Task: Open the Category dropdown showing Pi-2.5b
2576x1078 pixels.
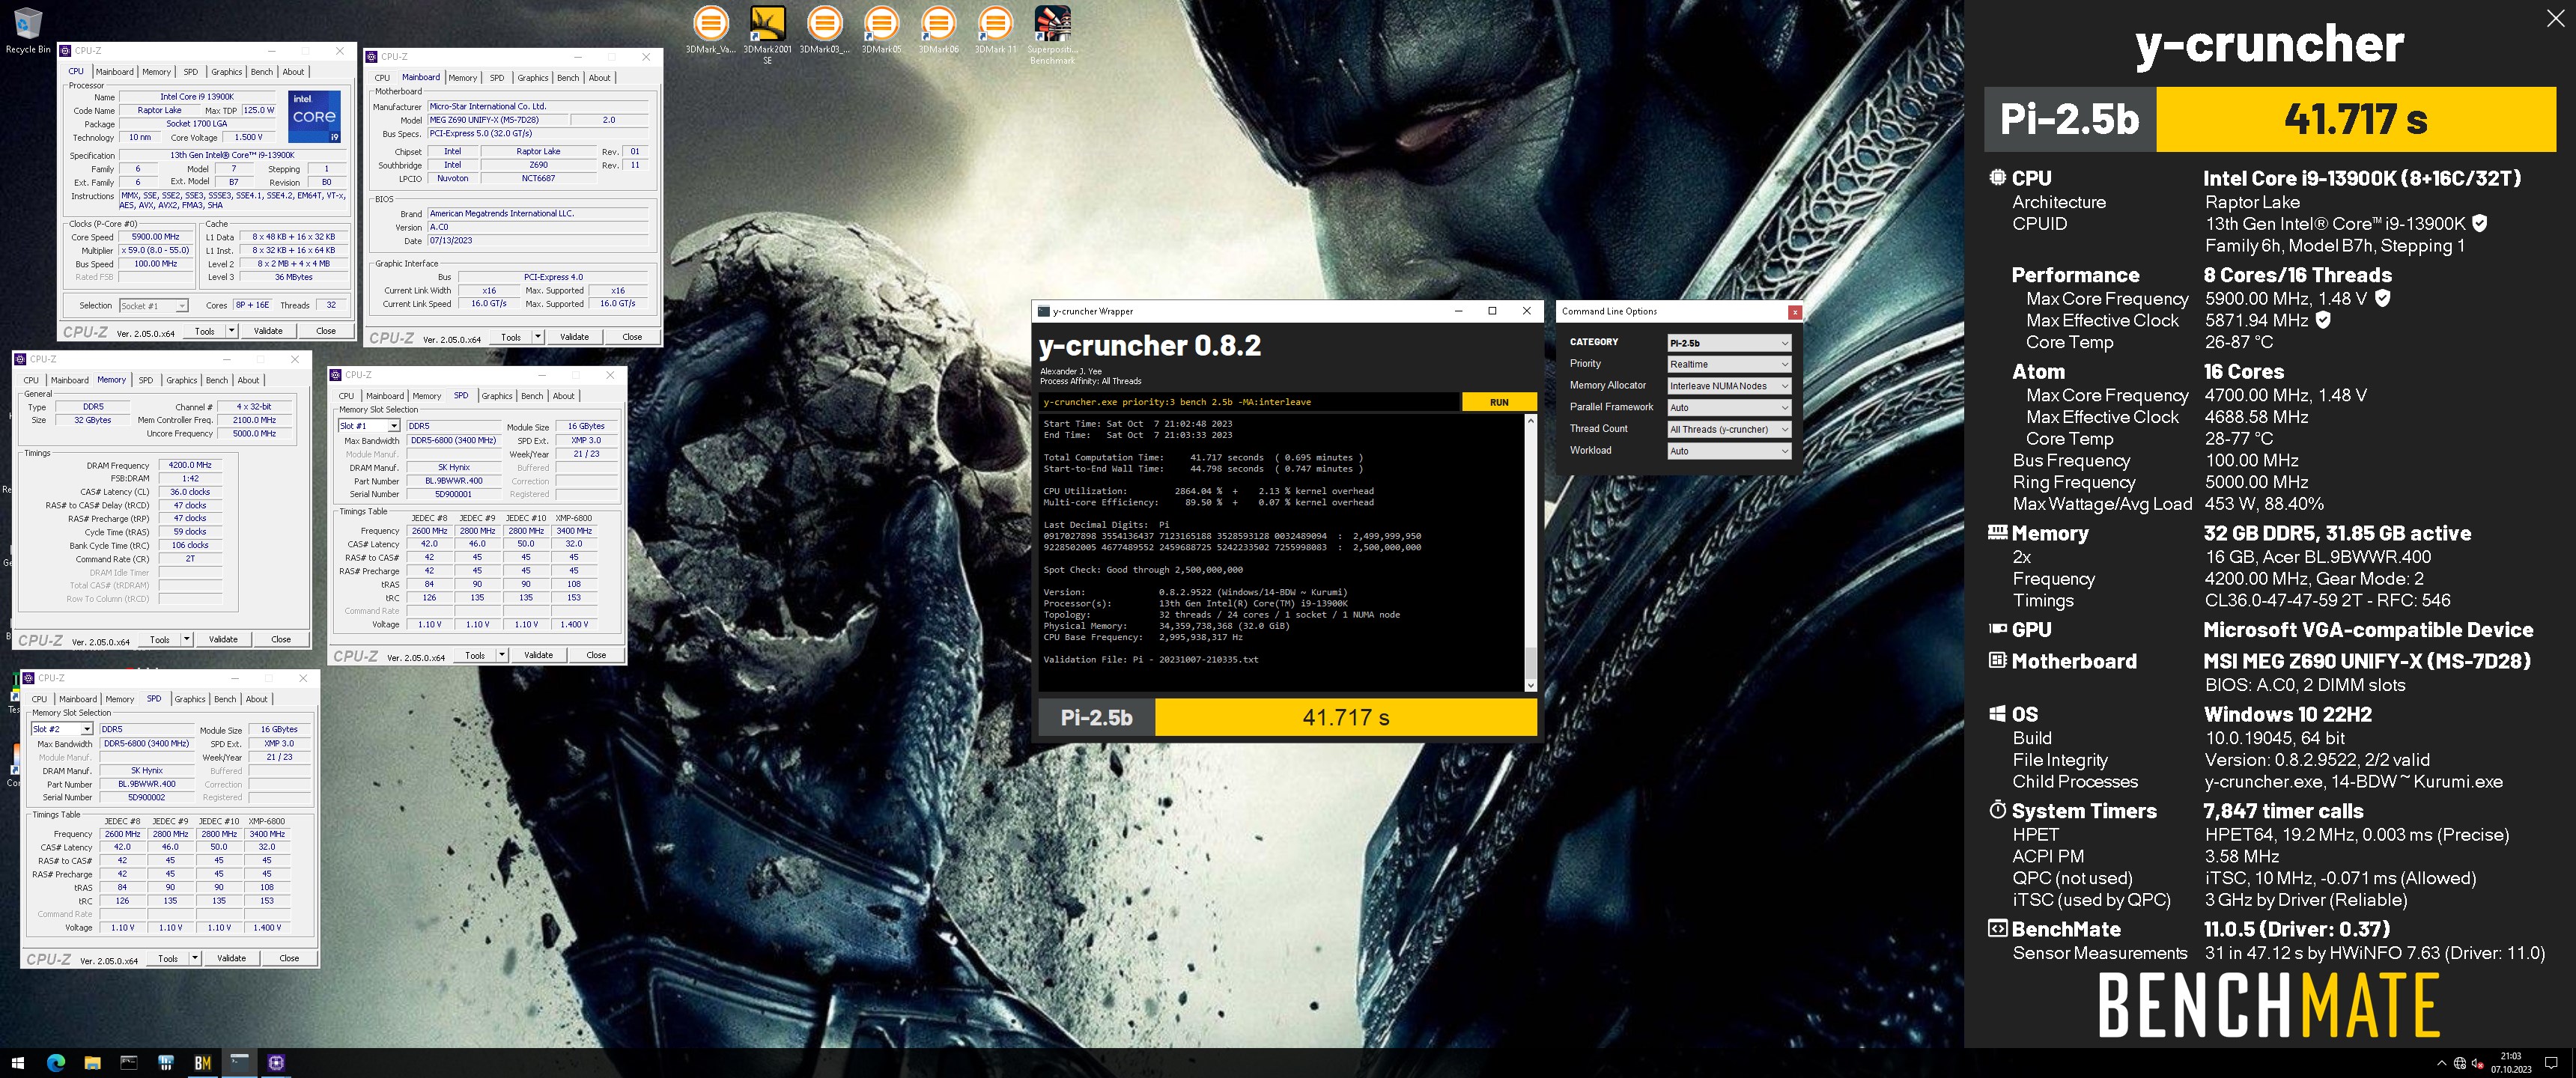Action: (x=1728, y=343)
